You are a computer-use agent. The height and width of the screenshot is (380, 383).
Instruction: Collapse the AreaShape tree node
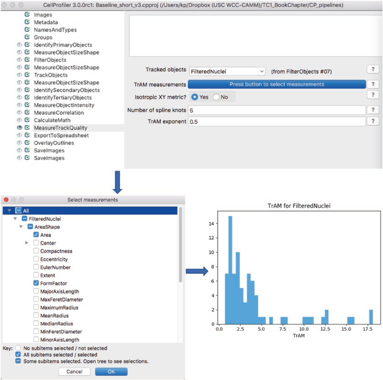point(21,227)
